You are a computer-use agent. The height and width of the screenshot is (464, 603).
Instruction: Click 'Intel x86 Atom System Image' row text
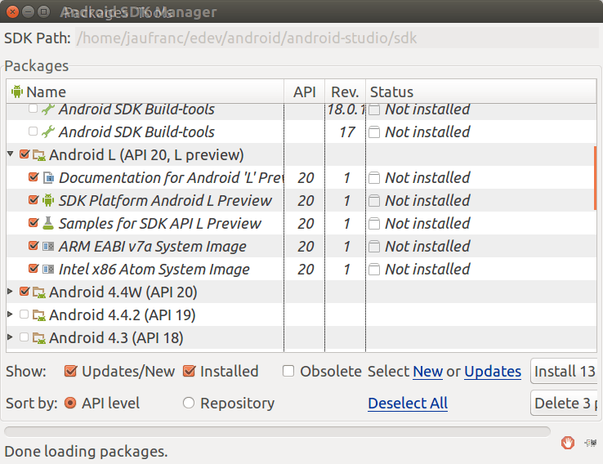pos(154,269)
